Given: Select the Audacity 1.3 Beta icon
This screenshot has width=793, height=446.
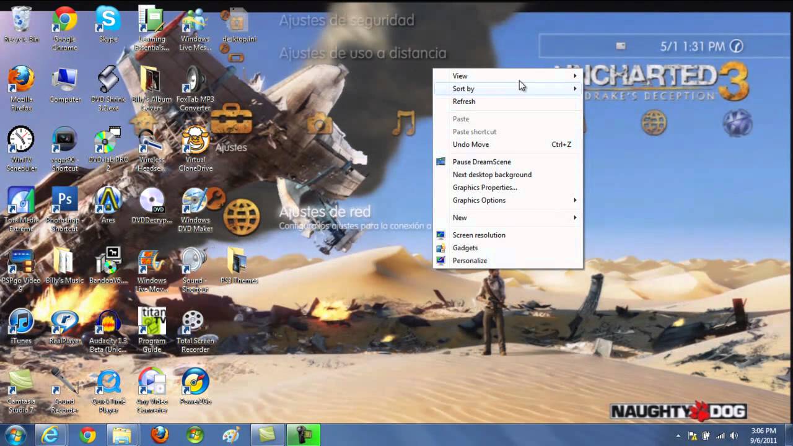Looking at the screenshot, I should pos(108,331).
